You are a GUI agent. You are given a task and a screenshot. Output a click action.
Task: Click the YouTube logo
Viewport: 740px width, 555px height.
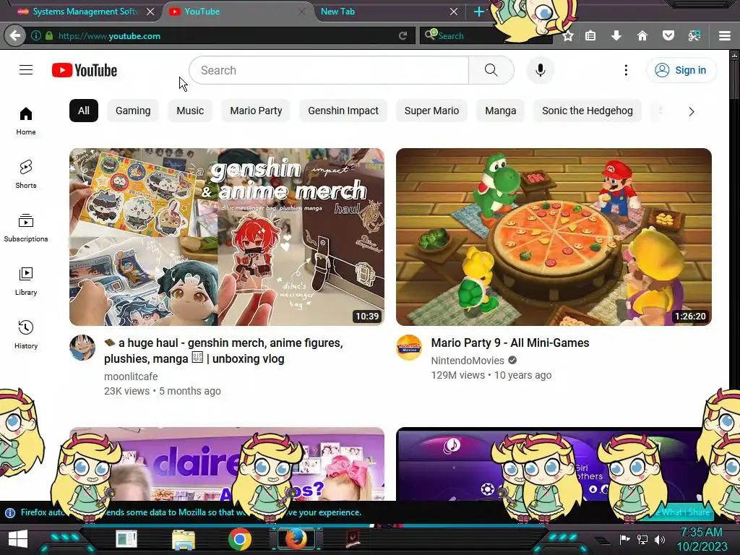click(x=85, y=70)
